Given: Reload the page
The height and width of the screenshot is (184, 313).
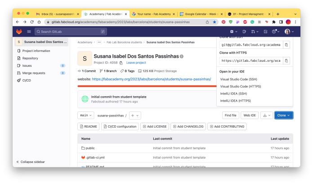Looking at the screenshot, I should point(32,22).
